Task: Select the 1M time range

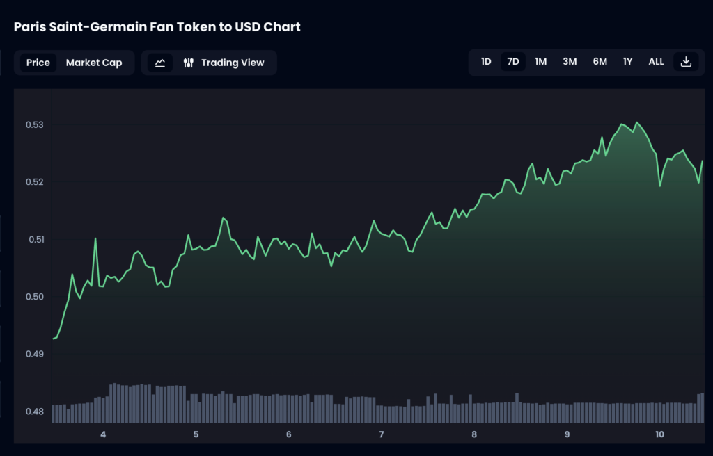Action: 540,62
